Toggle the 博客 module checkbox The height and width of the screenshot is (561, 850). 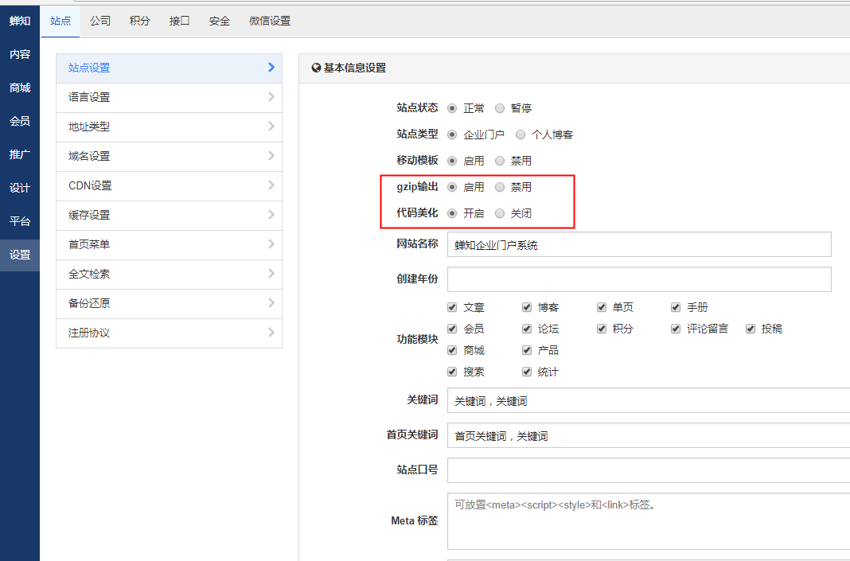(526, 307)
